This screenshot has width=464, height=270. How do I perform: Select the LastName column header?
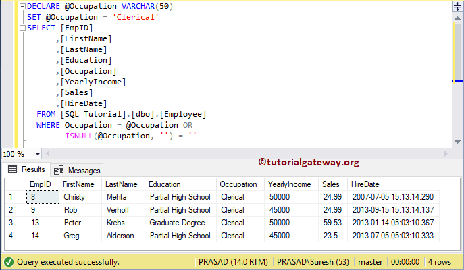tap(123, 184)
